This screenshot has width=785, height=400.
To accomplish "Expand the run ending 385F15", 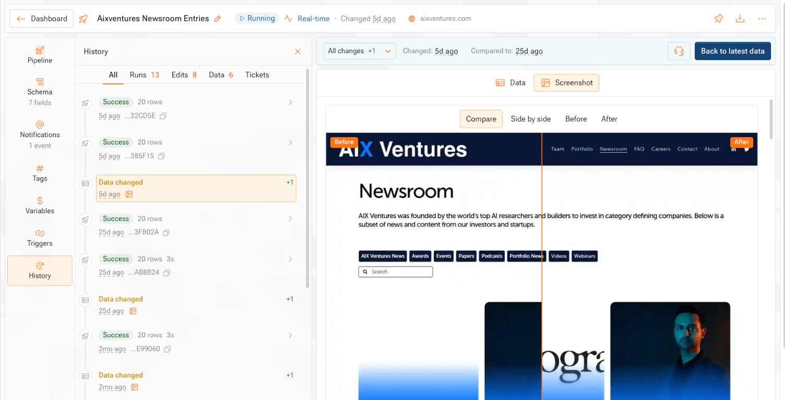I will click(290, 142).
